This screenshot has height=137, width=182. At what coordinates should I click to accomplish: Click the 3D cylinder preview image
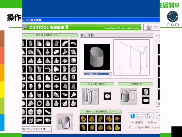click(97, 57)
